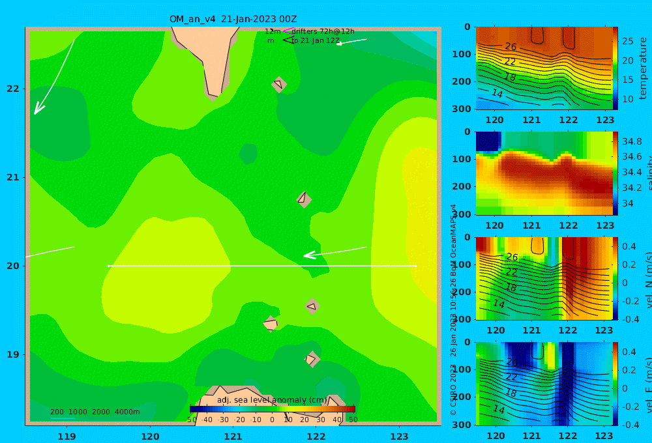Open the eastward velocity section panel

click(x=544, y=384)
